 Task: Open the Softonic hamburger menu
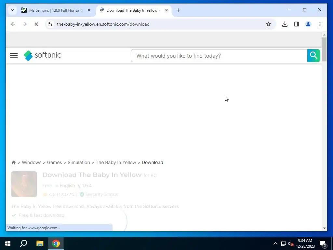tap(14, 56)
